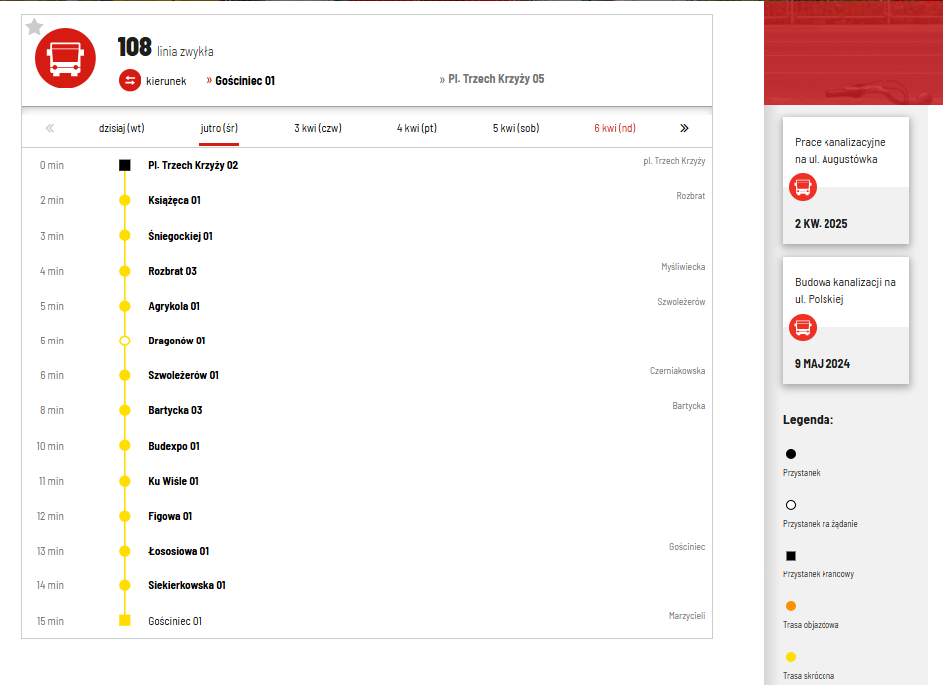Select the dzisiaj (wt) date tab
Image resolution: width=943 pixels, height=685 pixels.
tap(121, 128)
